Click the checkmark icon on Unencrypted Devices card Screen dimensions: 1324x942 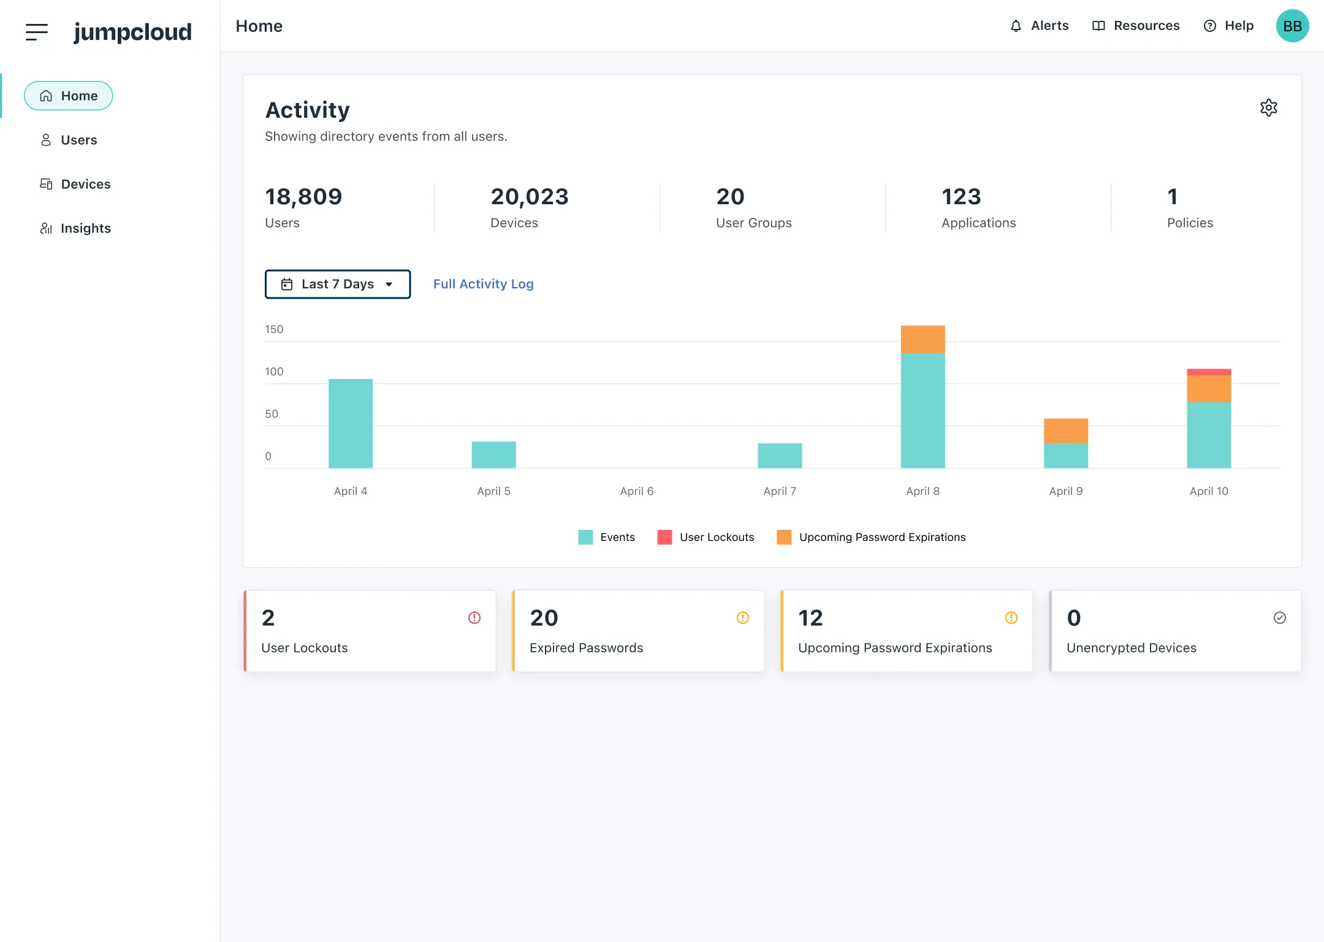click(x=1280, y=618)
